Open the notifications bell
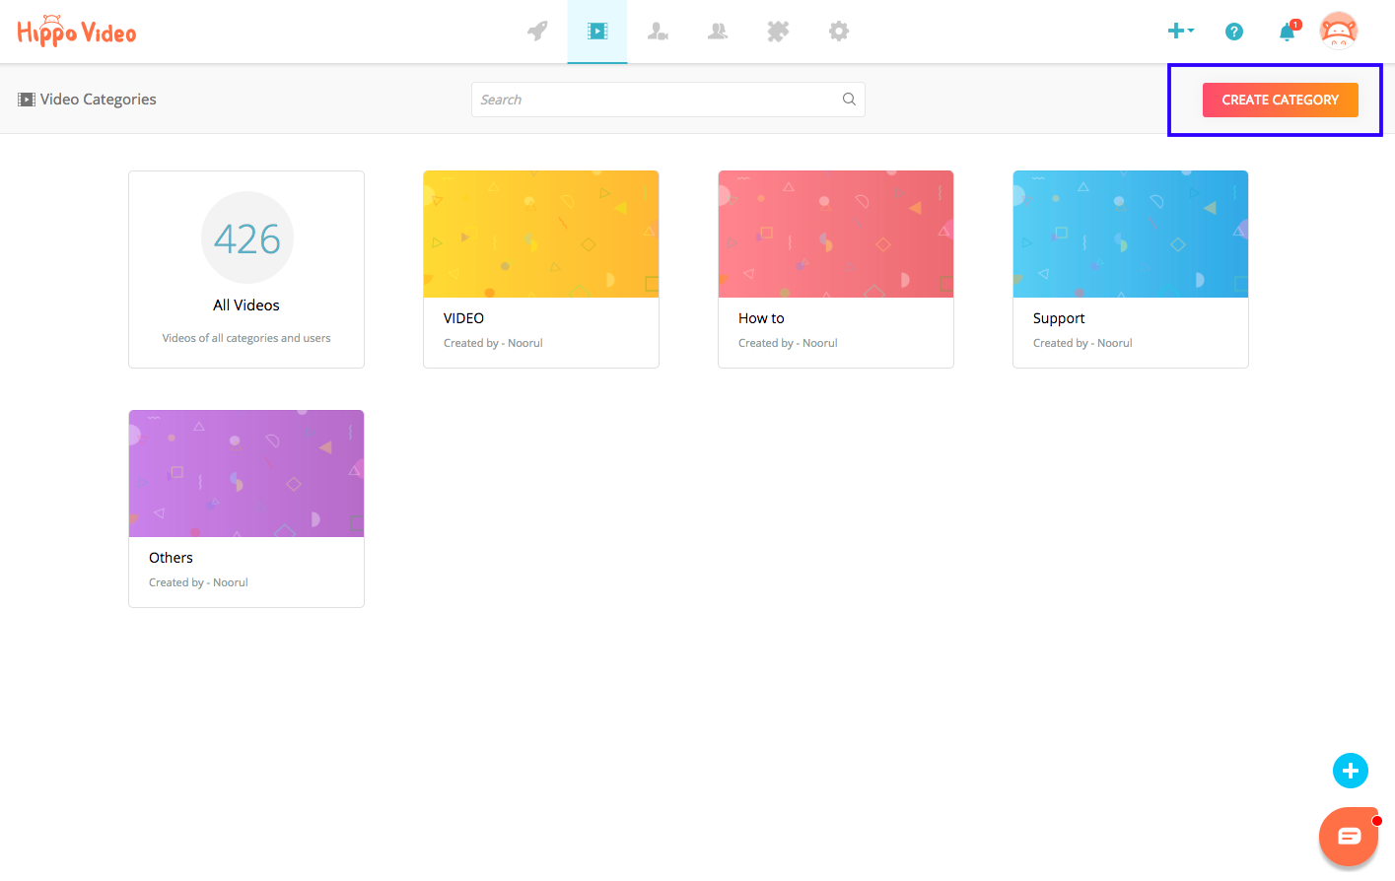This screenshot has height=881, width=1395. [1287, 33]
